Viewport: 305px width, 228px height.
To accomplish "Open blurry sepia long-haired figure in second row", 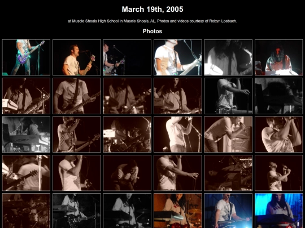I will pos(127,96).
